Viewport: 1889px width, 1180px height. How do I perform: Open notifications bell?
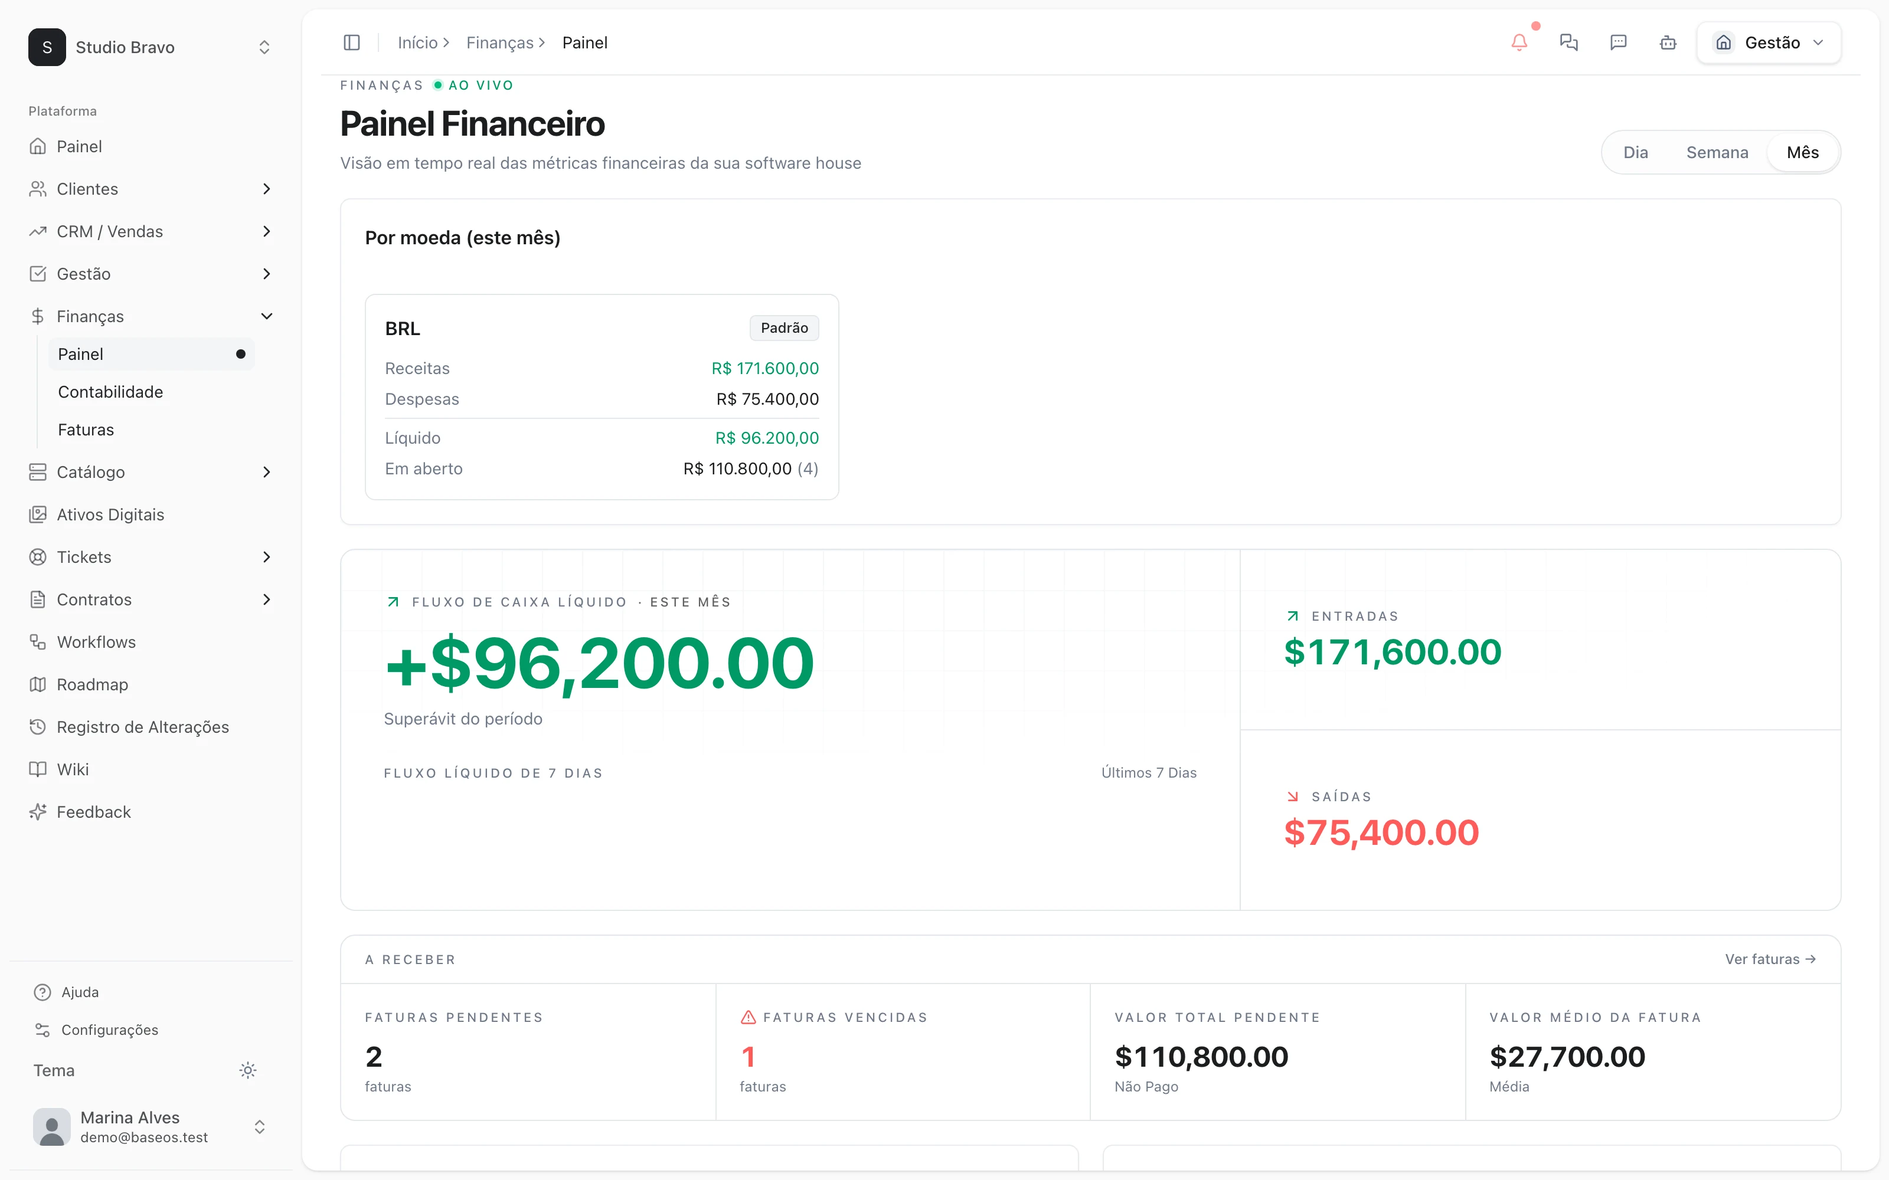1519,42
